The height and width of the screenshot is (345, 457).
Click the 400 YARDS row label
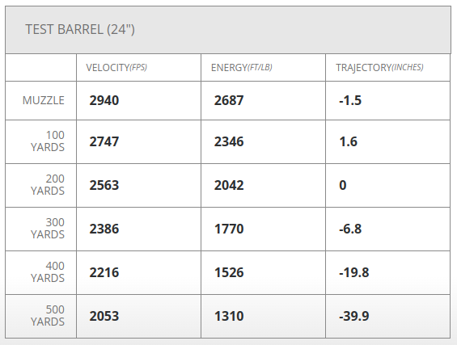(x=48, y=272)
